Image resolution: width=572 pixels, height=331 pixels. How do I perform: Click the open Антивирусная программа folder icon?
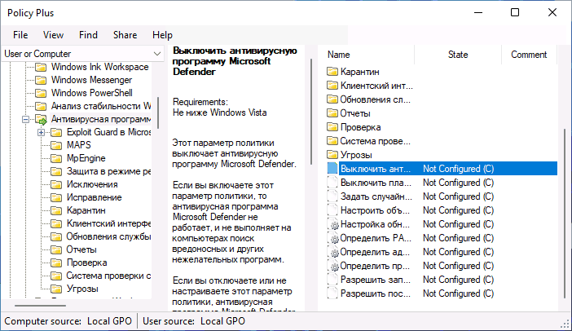pos(41,119)
